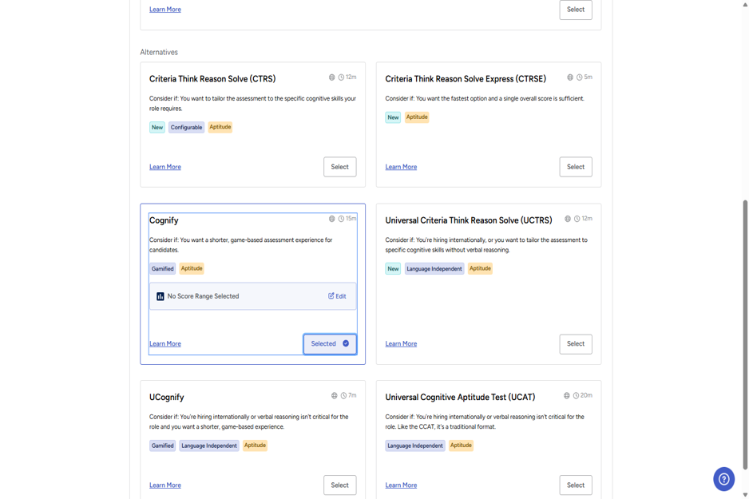Viewport: 749px width, 499px height.
Task: Open Learn More for CTRSE
Action: pos(401,167)
